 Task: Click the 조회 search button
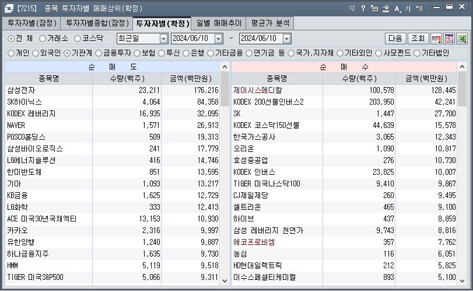click(x=418, y=39)
